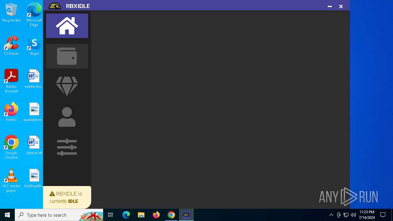
Task: Open File Explorer from the taskbar
Action: [141, 215]
